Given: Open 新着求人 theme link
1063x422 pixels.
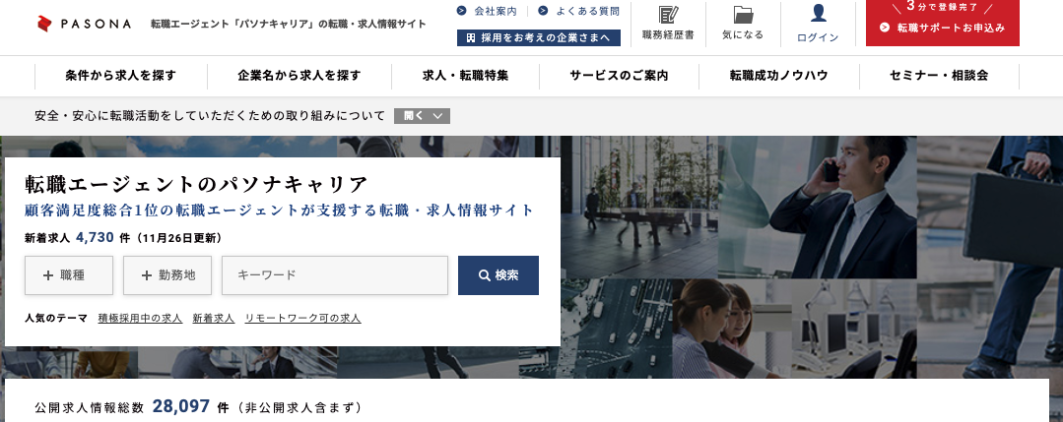Looking at the screenshot, I should point(214,318).
